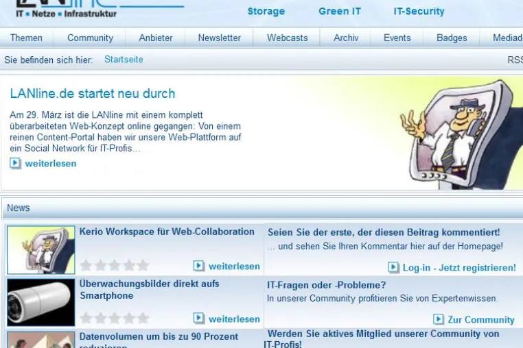
Task: Click weiterlesen for Kerio Workspace article
Action: click(x=234, y=266)
